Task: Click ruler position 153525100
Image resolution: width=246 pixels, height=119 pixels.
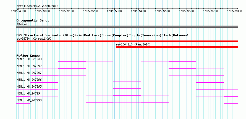Action: (x=67, y=11)
